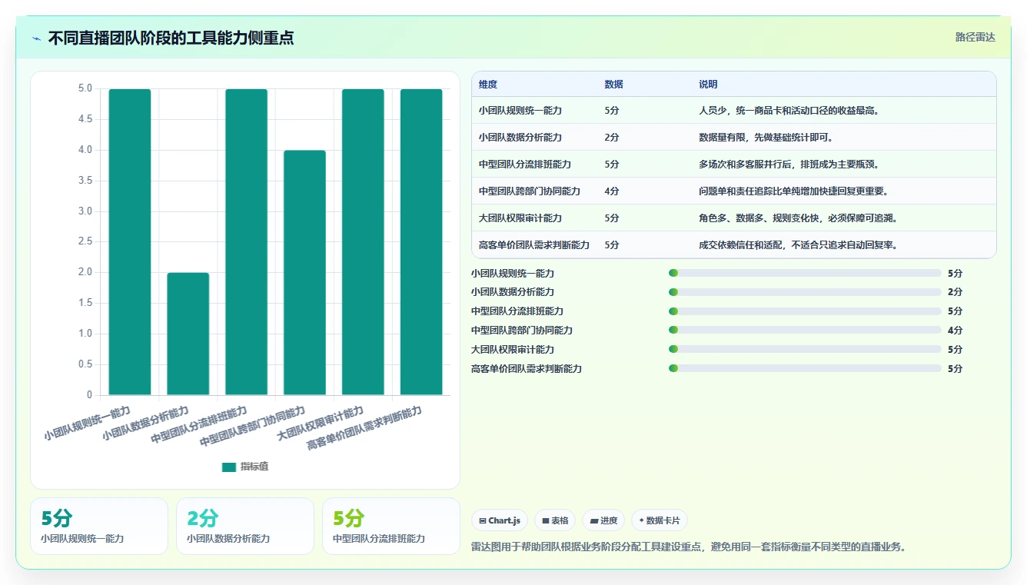This screenshot has width=1027, height=585.
Task: Click the chart title 不同直播团队阶段的工具能力侧重点
Action: pos(171,38)
